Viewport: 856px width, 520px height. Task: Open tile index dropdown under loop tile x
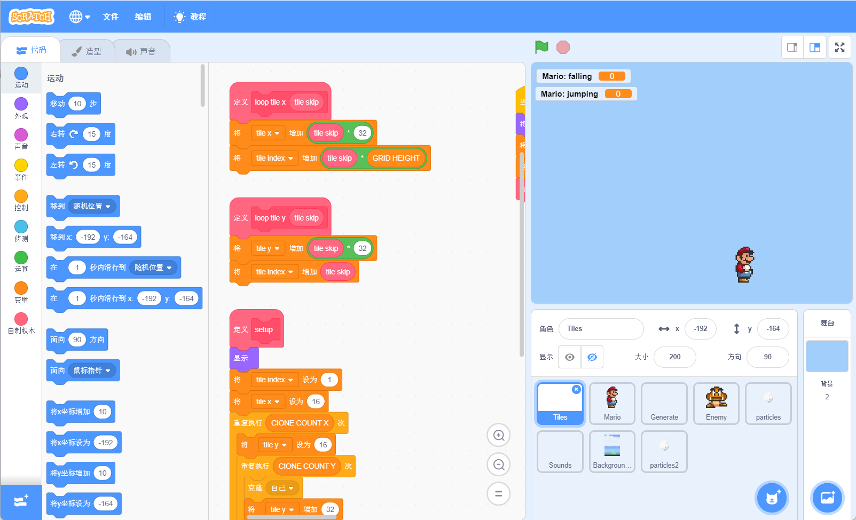pos(274,158)
